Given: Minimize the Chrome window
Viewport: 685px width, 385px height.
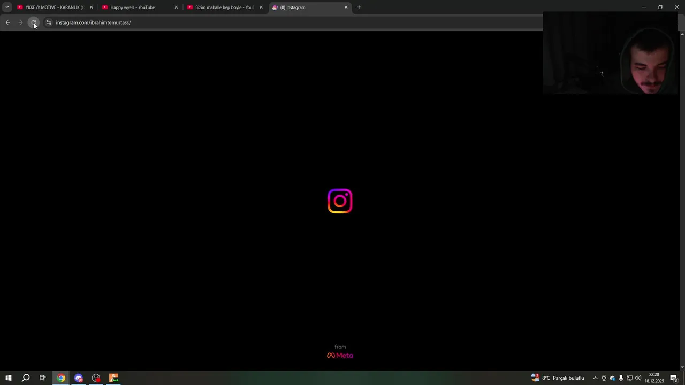Looking at the screenshot, I should [644, 7].
